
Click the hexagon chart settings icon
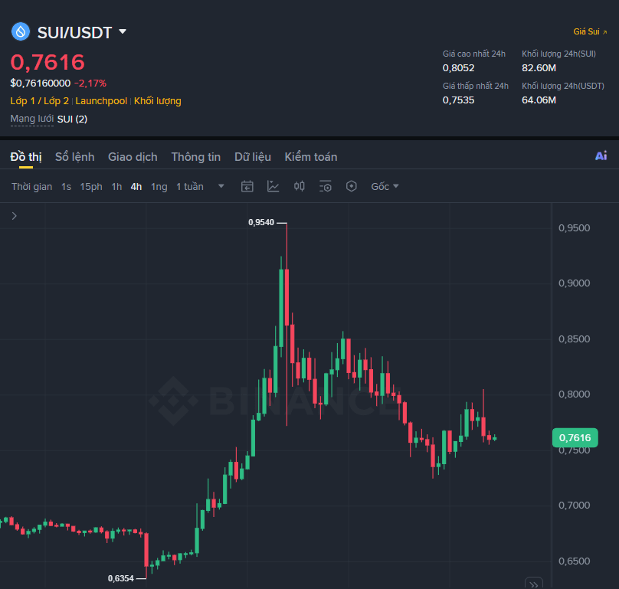coord(352,186)
